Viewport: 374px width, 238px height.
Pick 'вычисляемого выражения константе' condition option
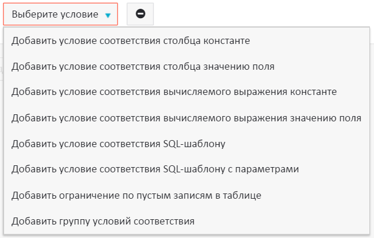(174, 92)
